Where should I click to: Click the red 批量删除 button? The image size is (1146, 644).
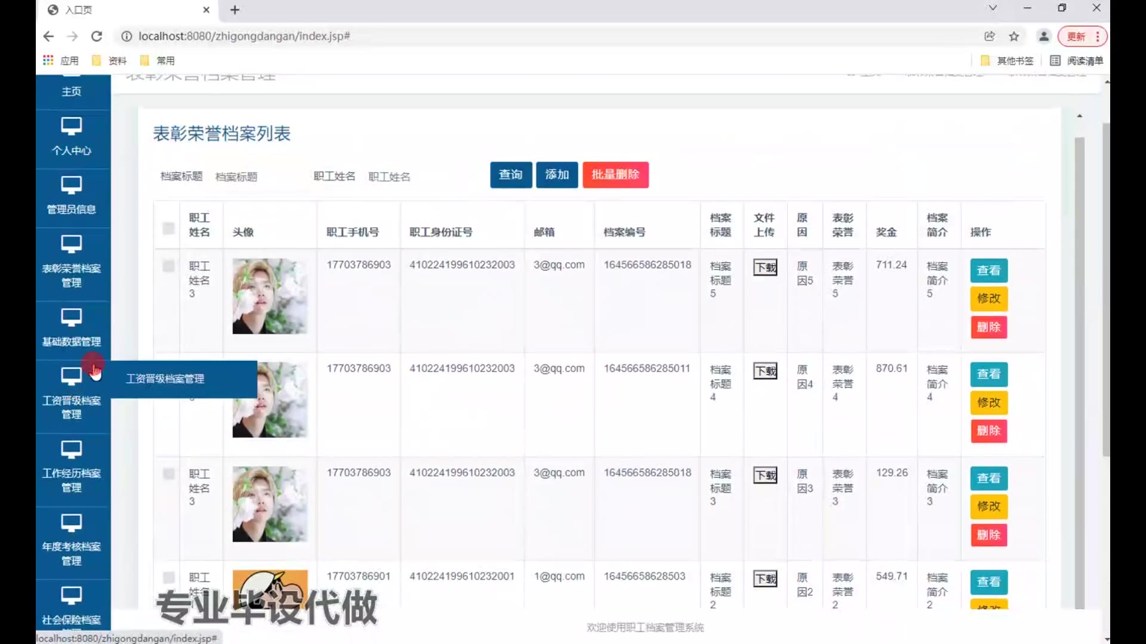pos(615,175)
